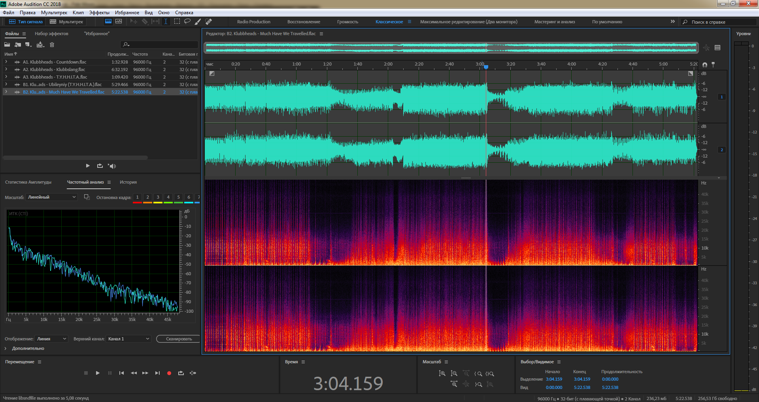Open the Отображение Линия dropdown
Image resolution: width=759 pixels, height=402 pixels.
(x=51, y=339)
